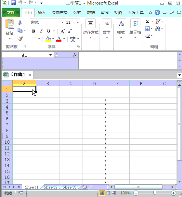This screenshot has width=182, height=197.
Task: Expand the underline style dropdown arrow
Action: [54, 31]
